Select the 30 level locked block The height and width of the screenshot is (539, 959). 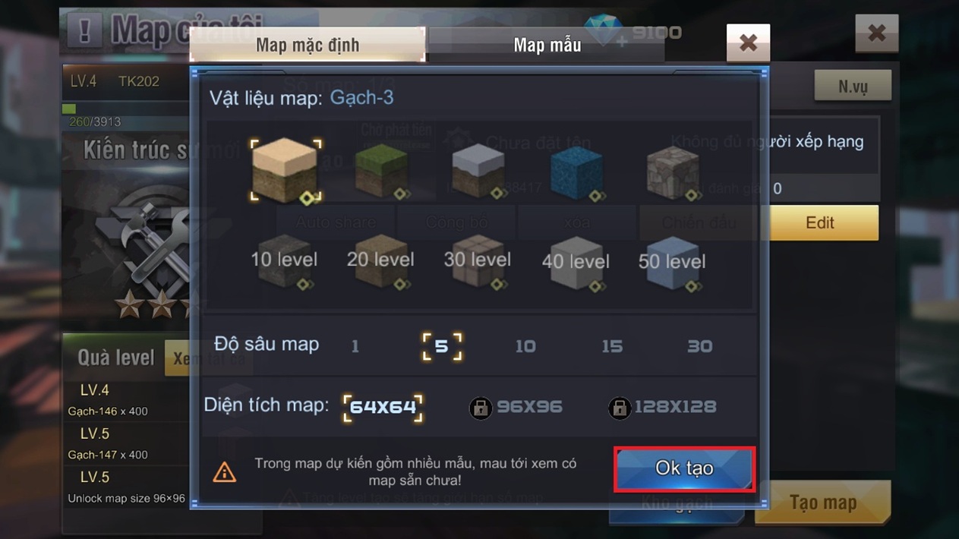[x=477, y=262]
